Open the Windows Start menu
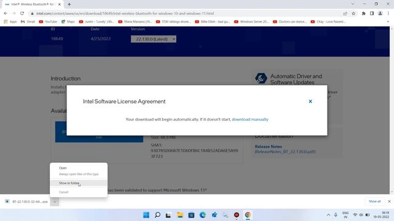Viewport: 394px width, 221px height. pyautogui.click(x=147, y=215)
